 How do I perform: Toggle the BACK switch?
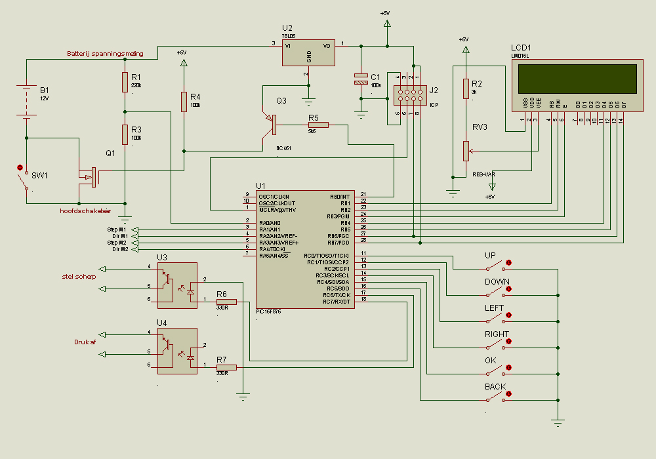pyautogui.click(x=497, y=397)
